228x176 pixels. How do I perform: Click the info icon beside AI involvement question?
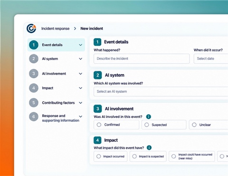(149, 117)
